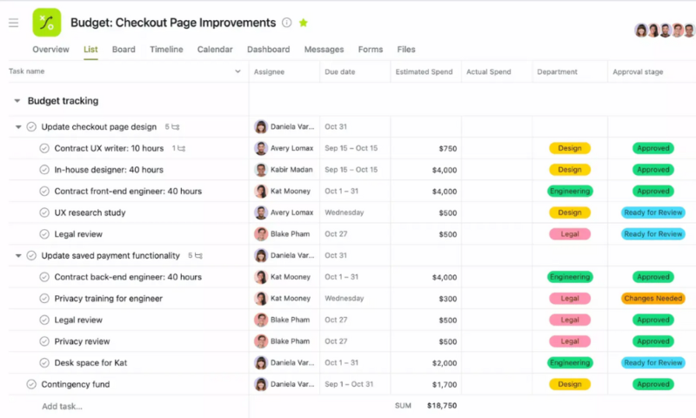Click the Budget: Checkout Page Improvements title
Screen dimensions: 696x418
(x=173, y=23)
